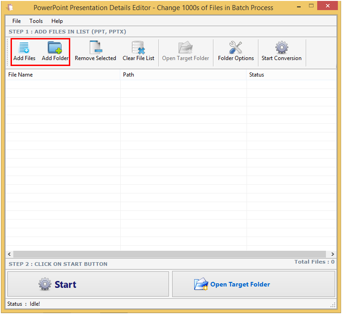Open the File menu
The image size is (342, 314).
click(x=17, y=21)
